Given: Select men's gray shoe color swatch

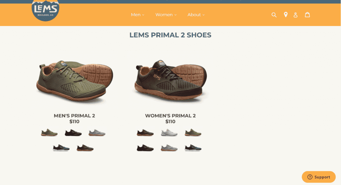Looking at the screenshot, I should (x=97, y=133).
